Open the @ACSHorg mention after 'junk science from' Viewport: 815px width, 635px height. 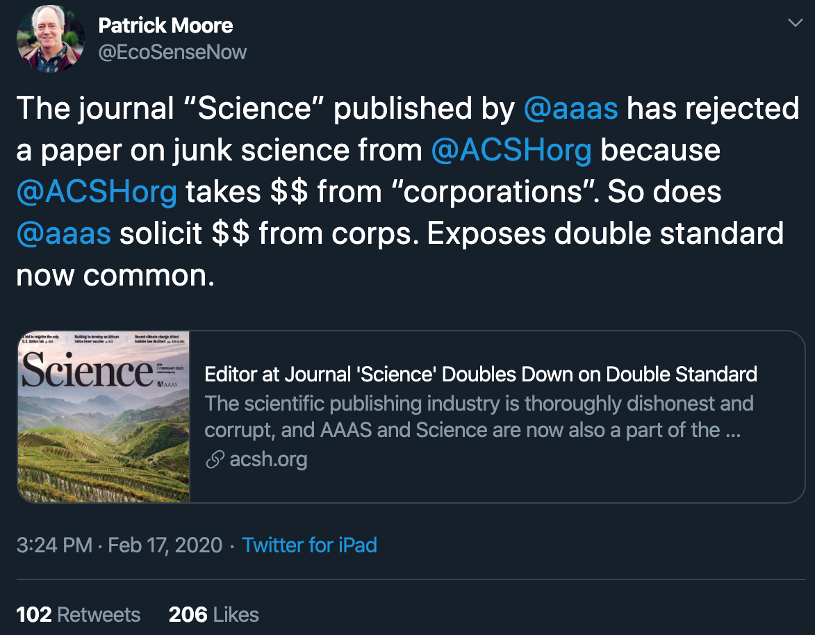pyautogui.click(x=511, y=151)
